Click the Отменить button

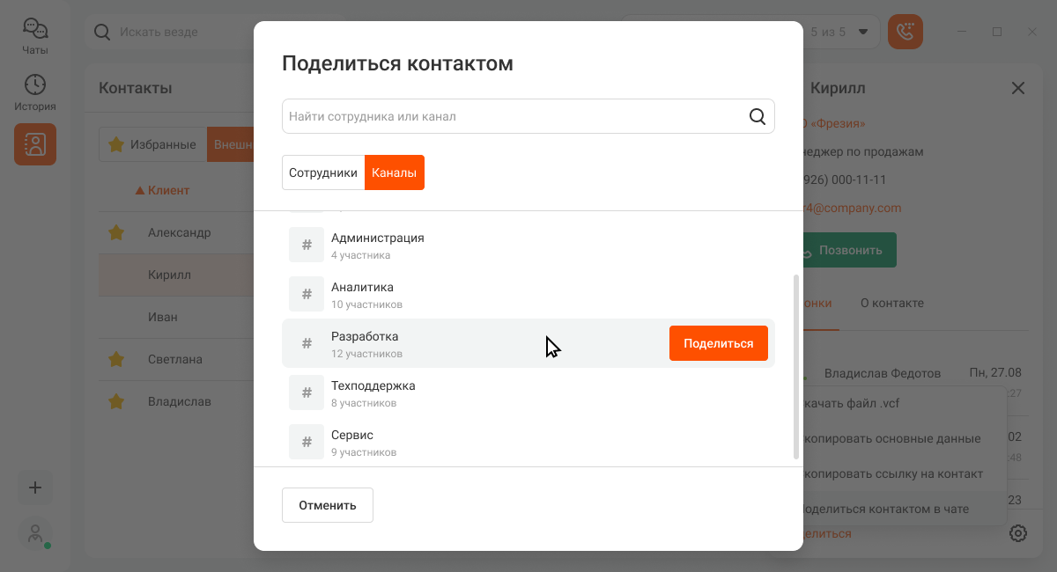pos(328,505)
